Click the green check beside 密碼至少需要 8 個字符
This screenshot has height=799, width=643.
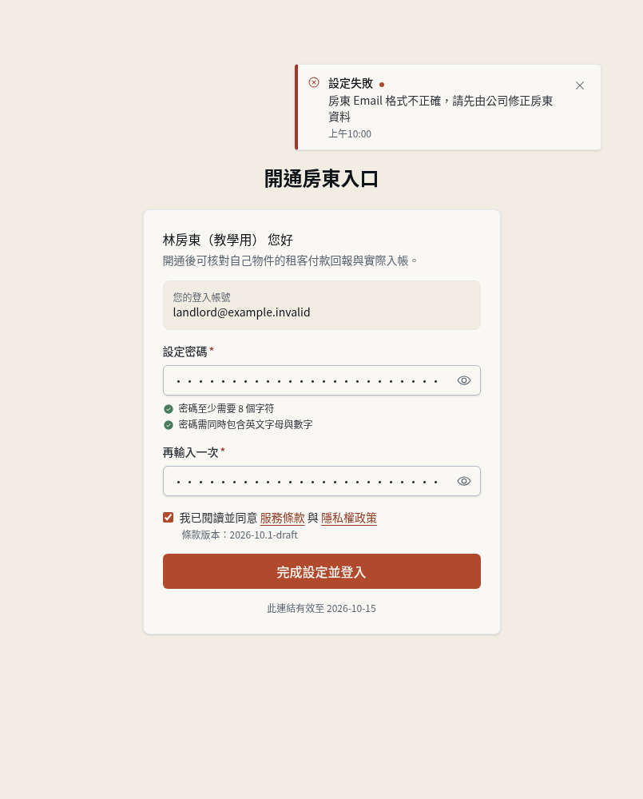tap(168, 409)
